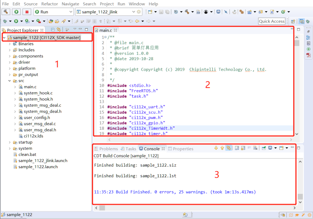Expand the driver folder in project tree
313x219 pixels.
(x=10, y=62)
